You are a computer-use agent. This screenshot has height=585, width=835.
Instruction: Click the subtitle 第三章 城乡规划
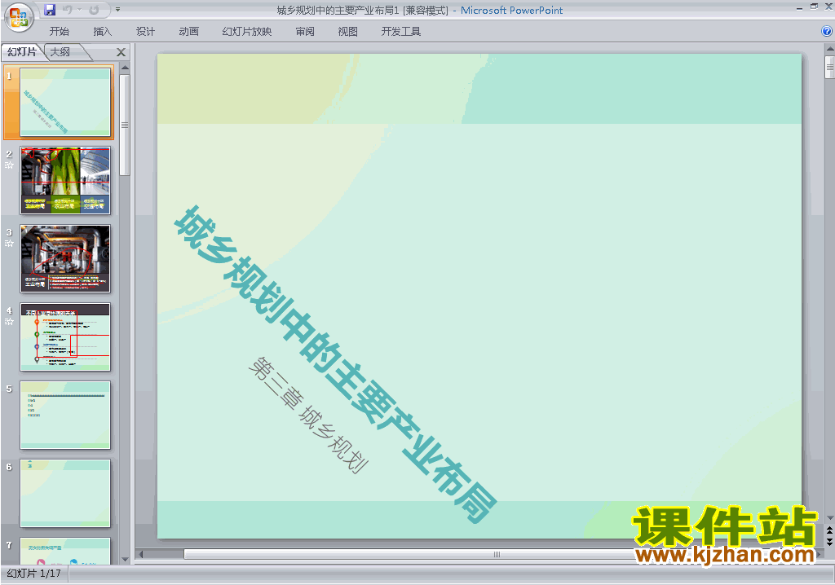pos(308,415)
